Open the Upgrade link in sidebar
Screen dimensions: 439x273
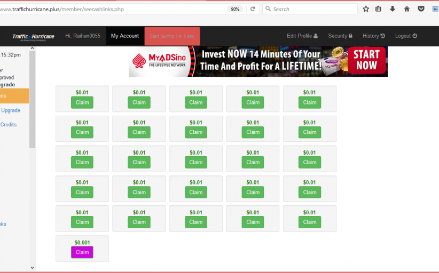click(11, 110)
